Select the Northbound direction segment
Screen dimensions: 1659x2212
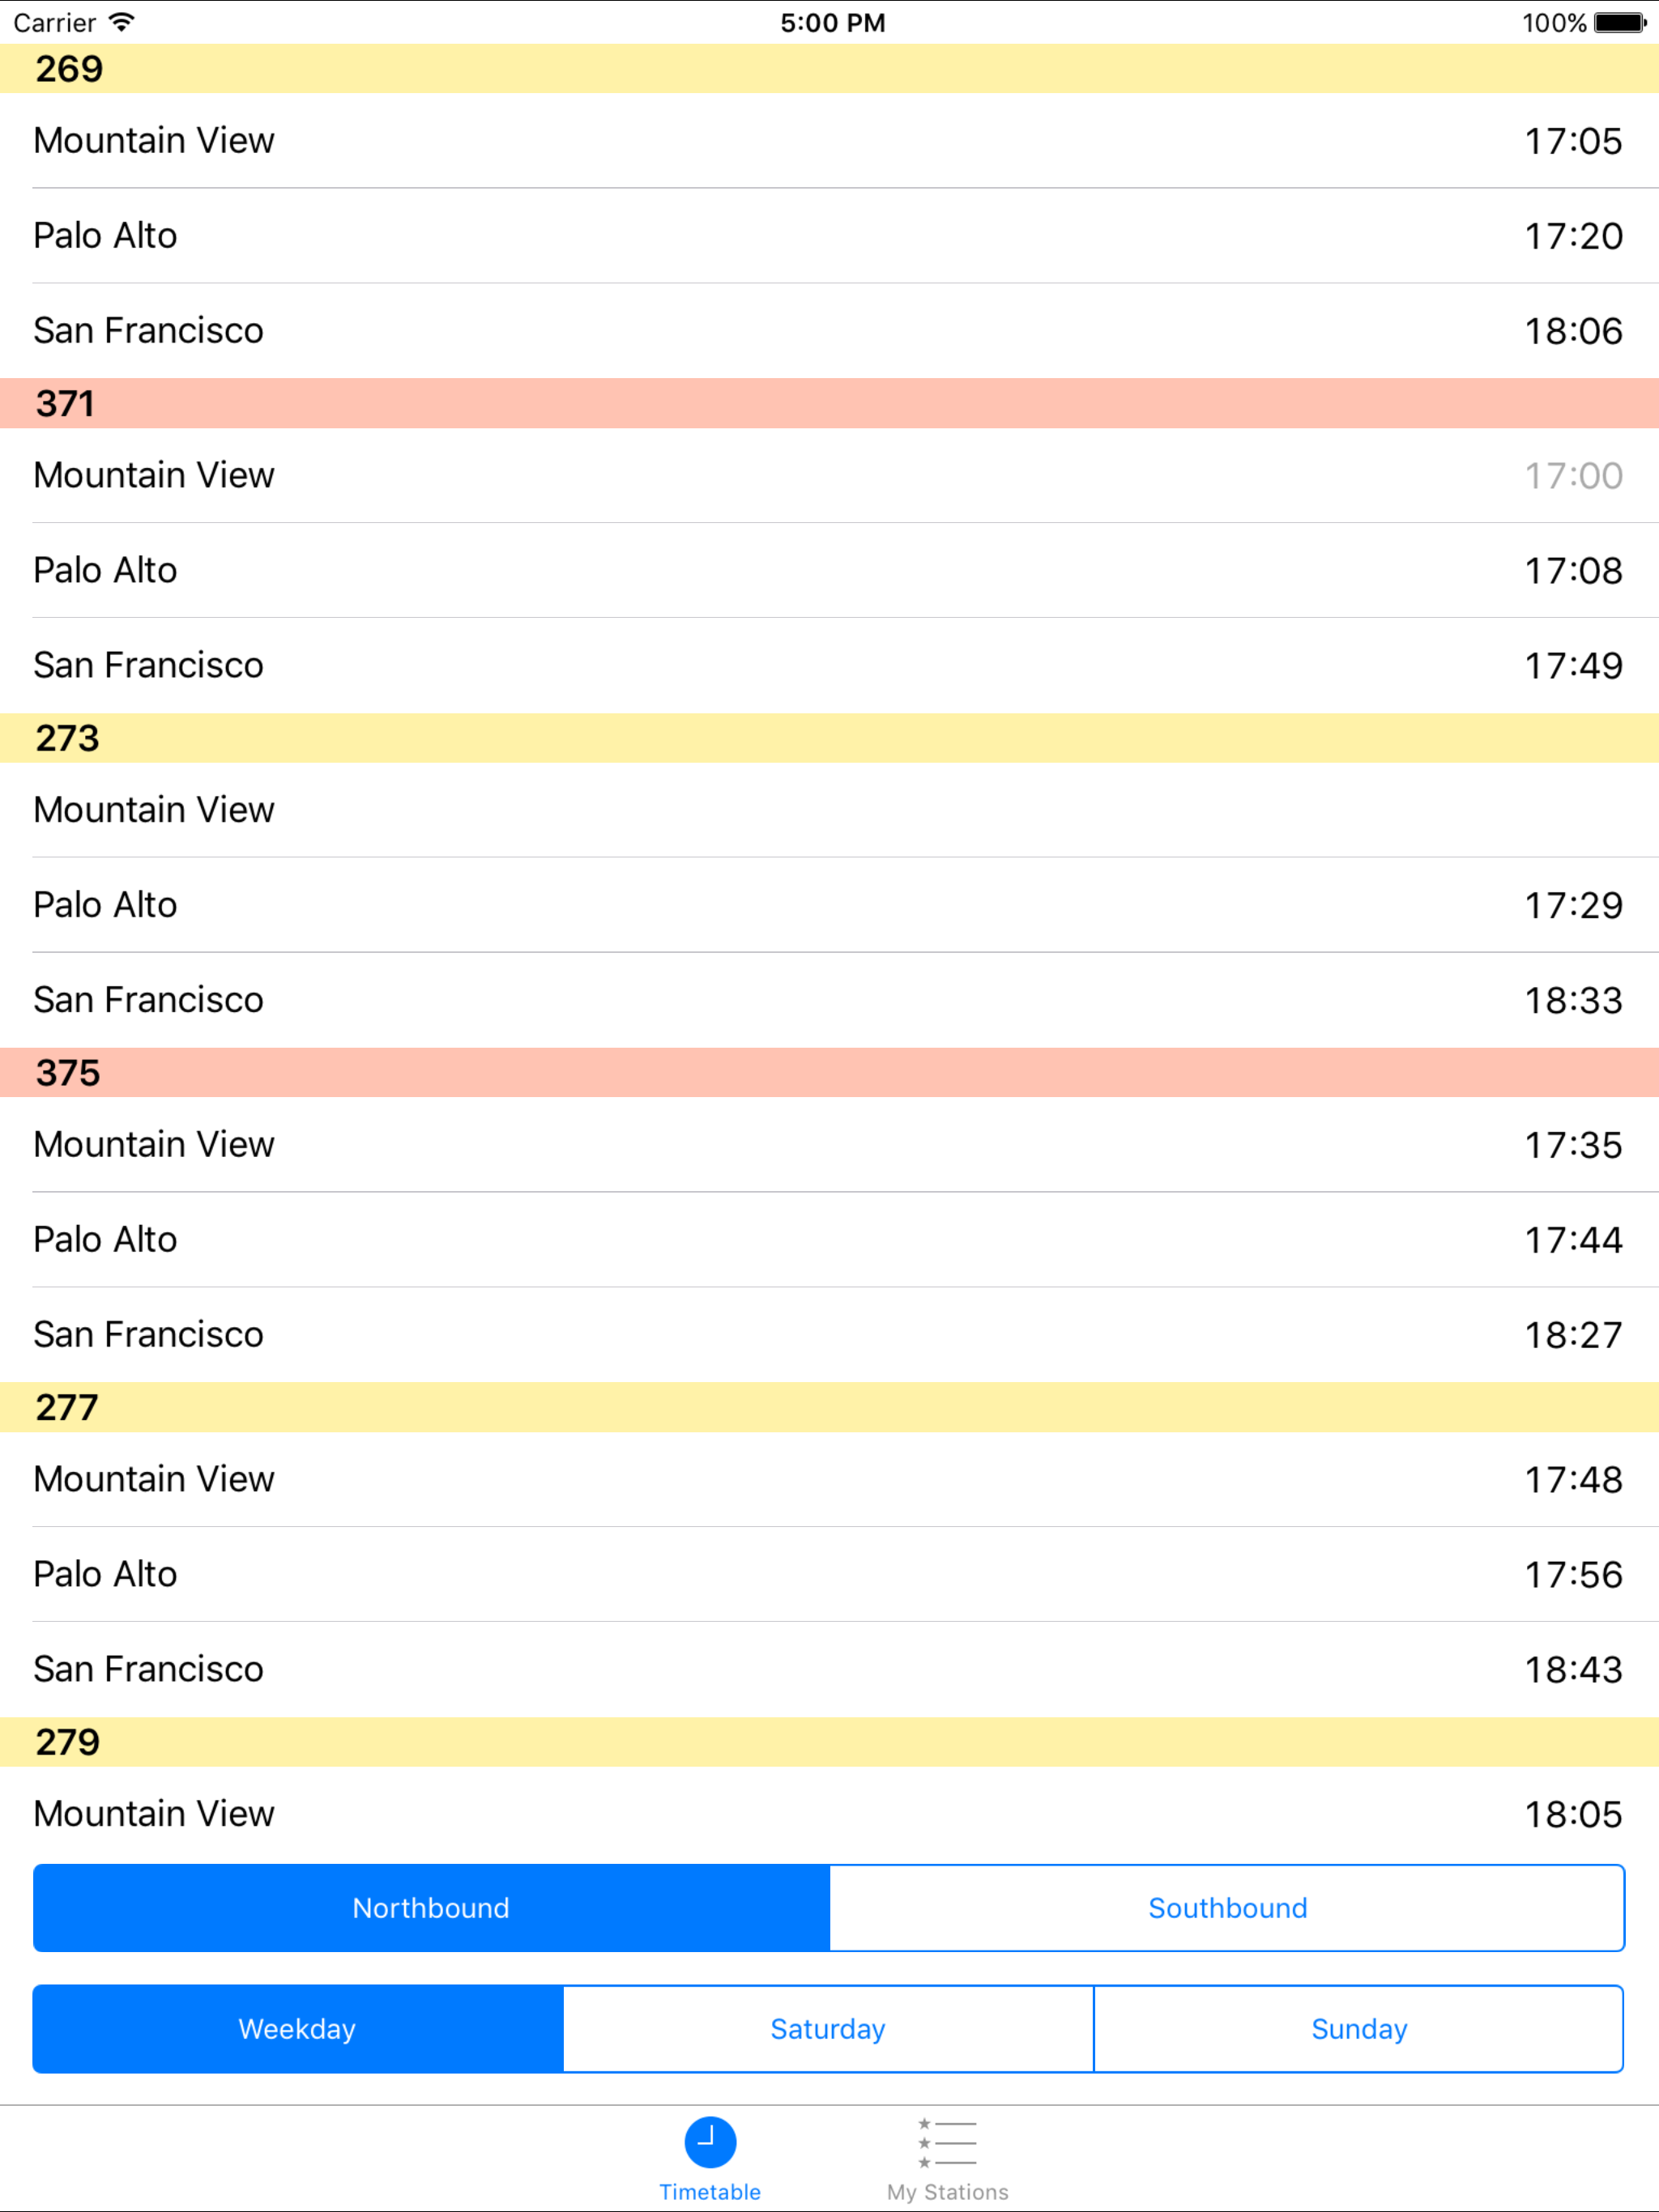(x=431, y=1907)
